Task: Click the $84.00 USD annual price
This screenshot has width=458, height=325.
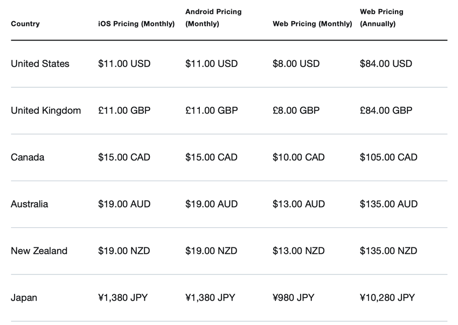Action: tap(386, 64)
